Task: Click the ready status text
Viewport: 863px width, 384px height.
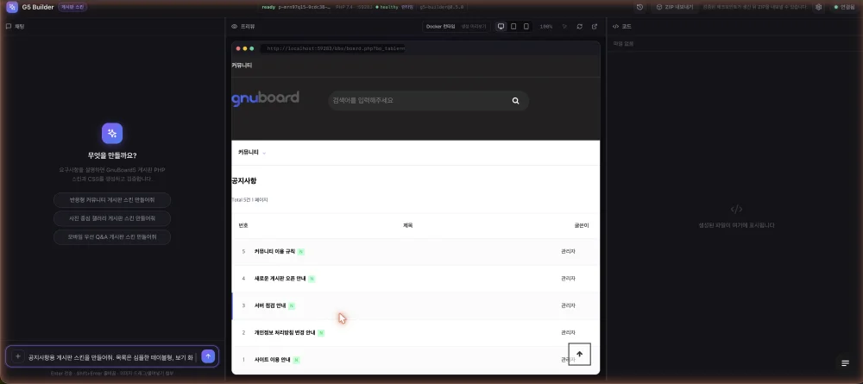Action: pyautogui.click(x=268, y=8)
